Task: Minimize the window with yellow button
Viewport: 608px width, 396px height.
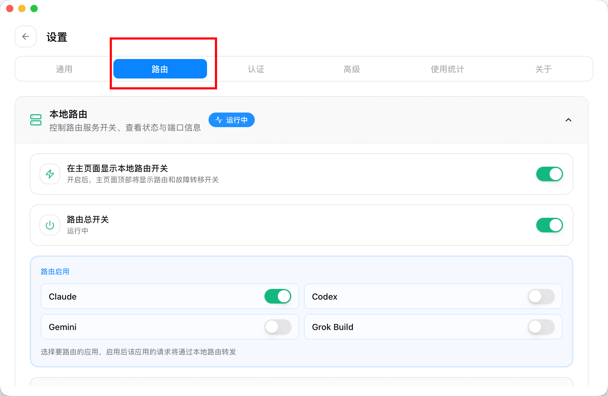Action: click(x=22, y=9)
